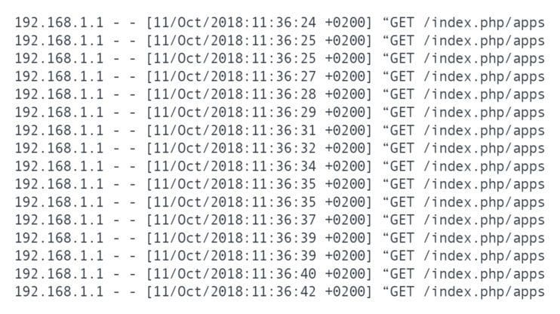Select the log entry at 11:36:27

280,77
